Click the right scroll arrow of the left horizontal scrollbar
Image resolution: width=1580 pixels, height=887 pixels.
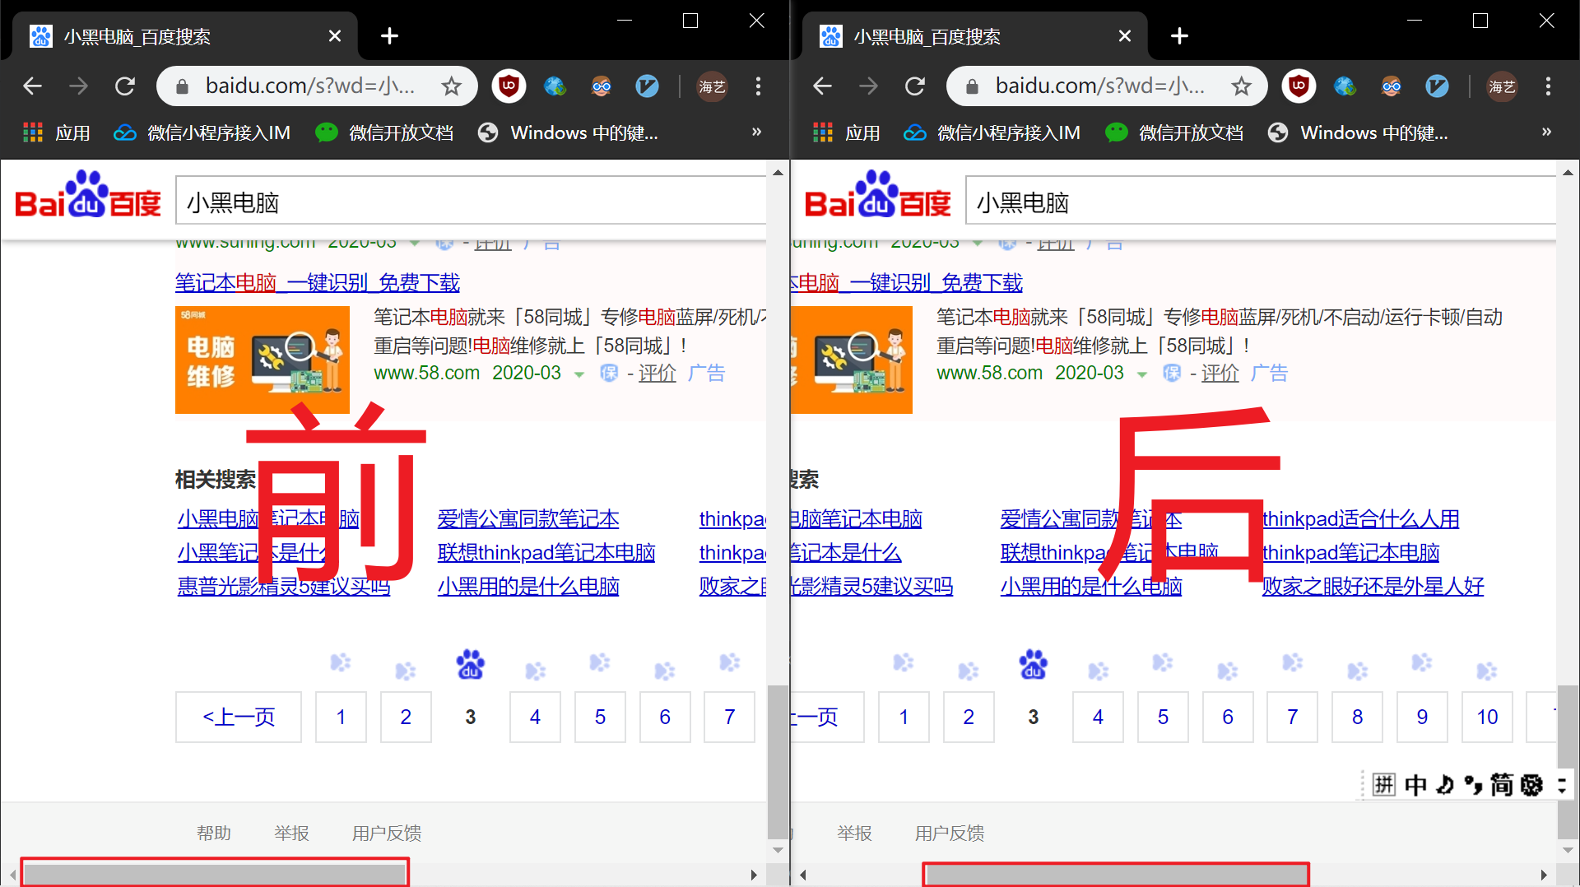pos(753,875)
